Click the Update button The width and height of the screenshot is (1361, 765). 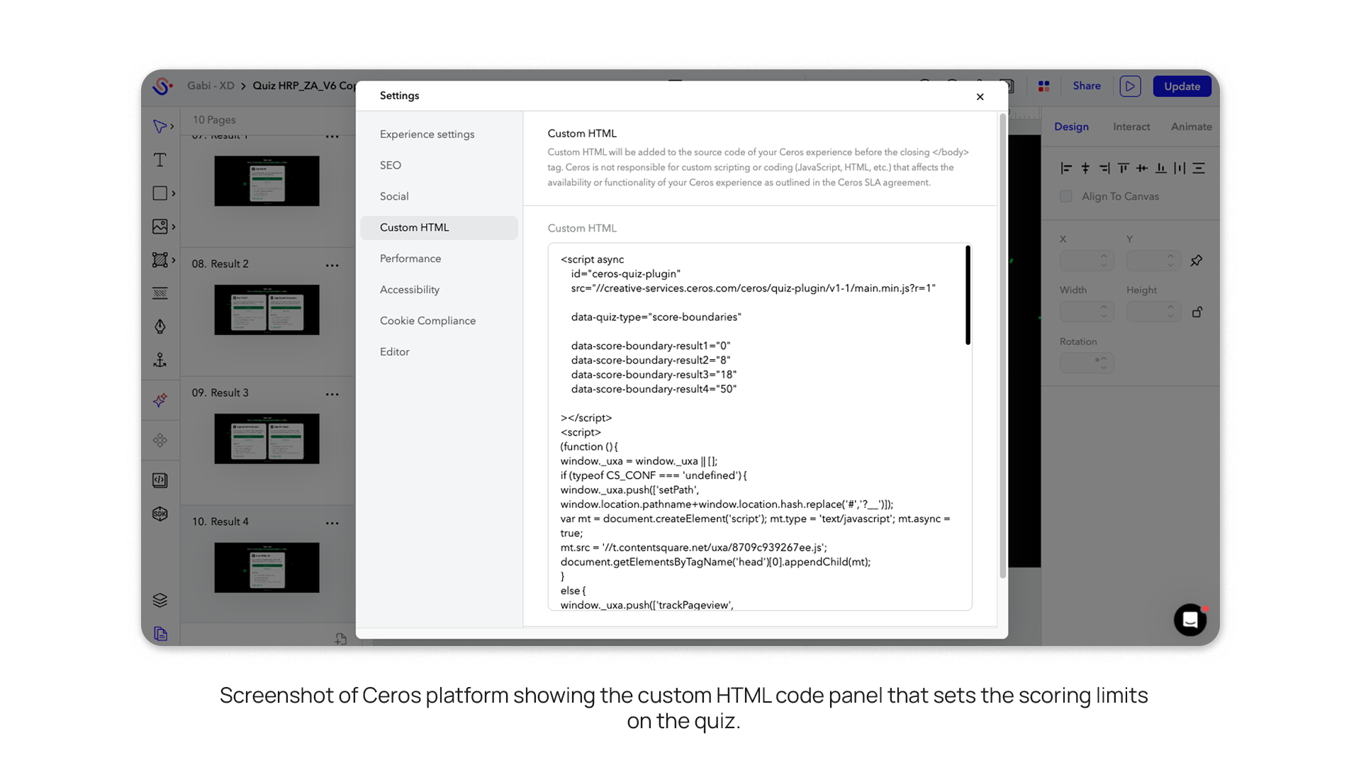[1182, 86]
